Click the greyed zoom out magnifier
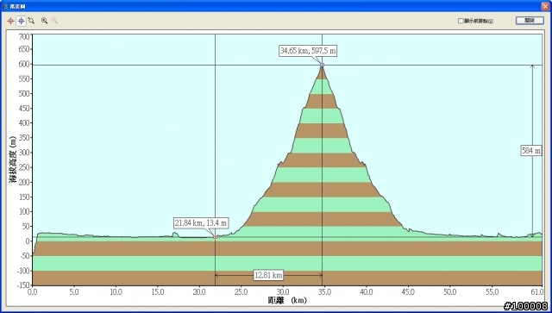Screen dimensions: 552x313 click(x=54, y=21)
